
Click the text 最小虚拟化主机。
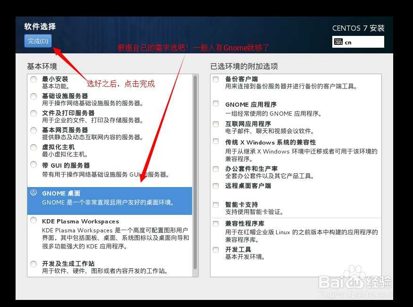pyautogui.click(x=65, y=154)
